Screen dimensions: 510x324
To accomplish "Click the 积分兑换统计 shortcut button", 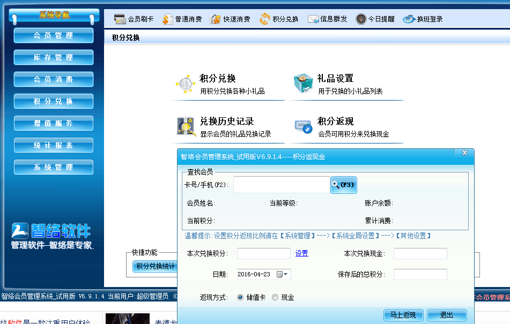I will pos(156,266).
